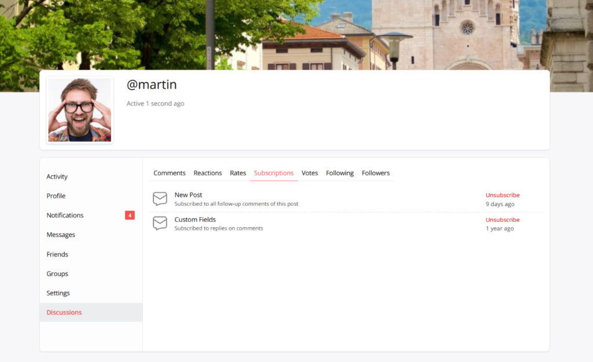Go to Activity in the sidebar
593x362 pixels.
point(57,177)
